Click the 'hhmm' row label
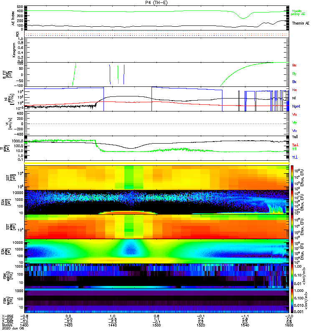 [7, 325]
